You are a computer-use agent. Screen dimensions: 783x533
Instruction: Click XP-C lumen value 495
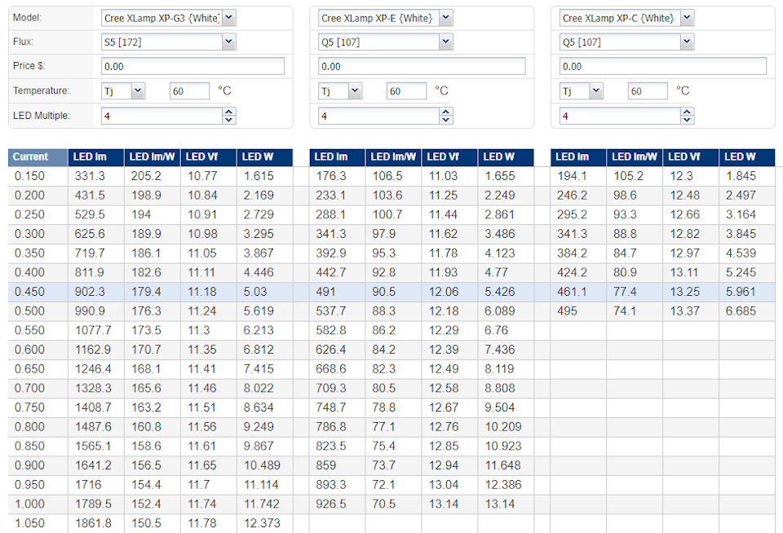click(567, 311)
